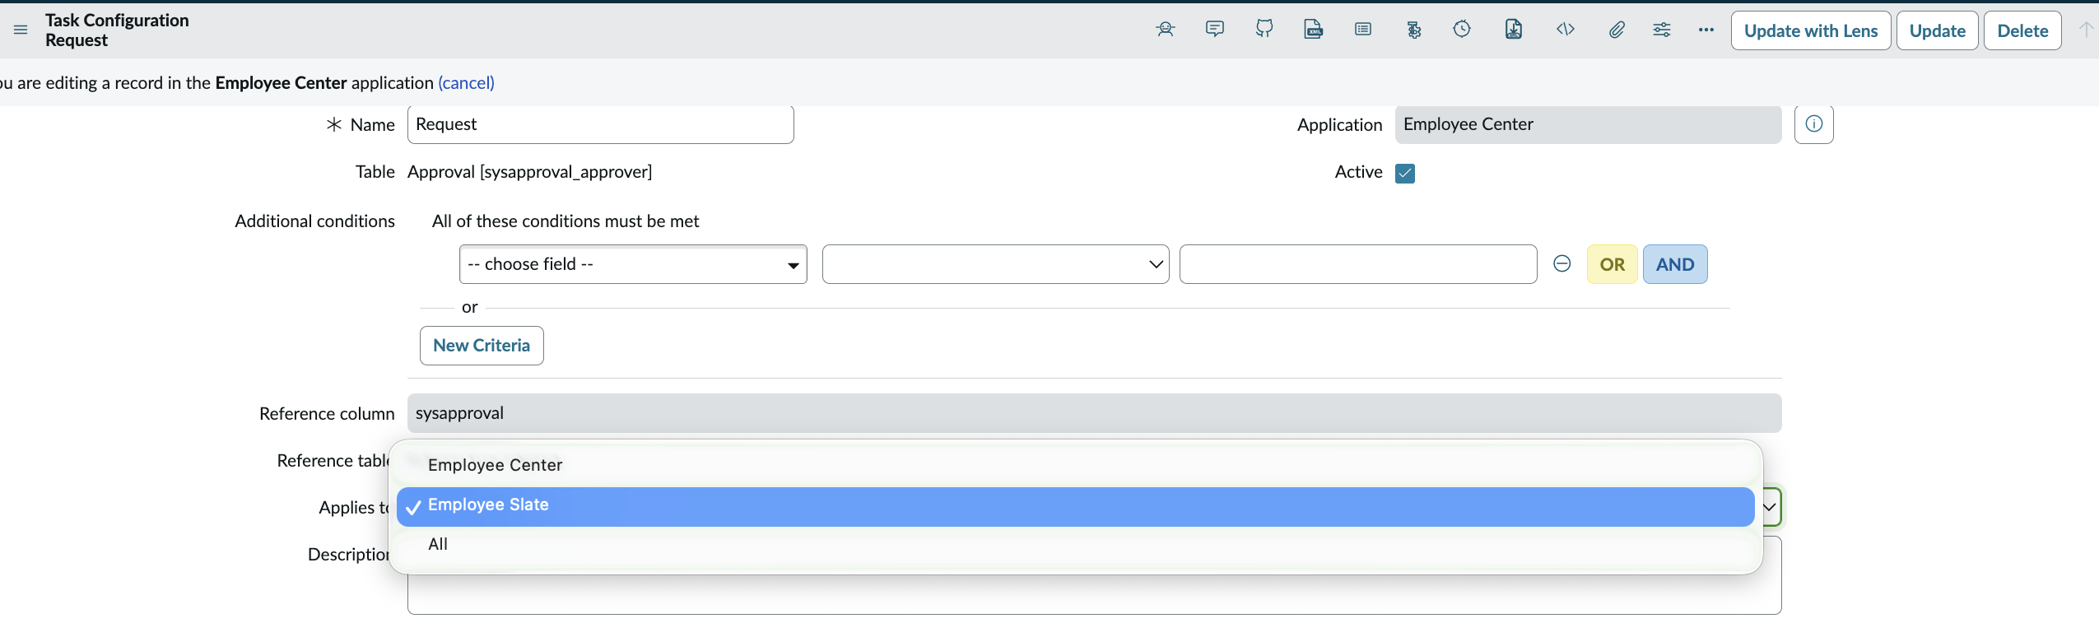Open the hamburger context menu icon

(x=21, y=30)
